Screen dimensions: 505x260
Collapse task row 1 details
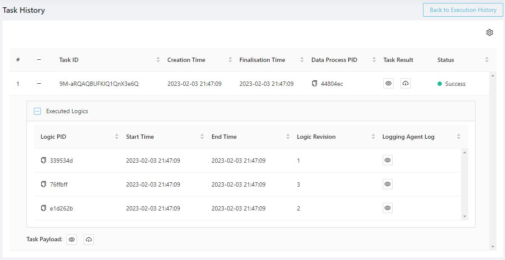click(x=39, y=84)
